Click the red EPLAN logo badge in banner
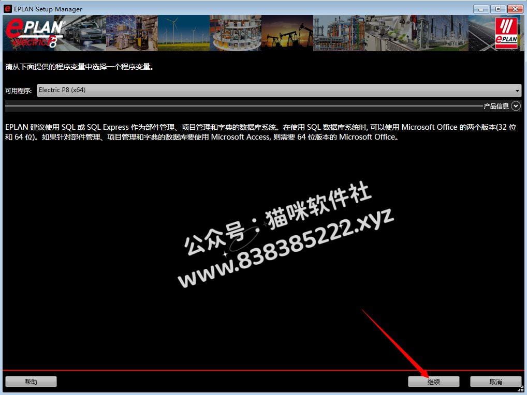527x395 pixels. click(506, 33)
